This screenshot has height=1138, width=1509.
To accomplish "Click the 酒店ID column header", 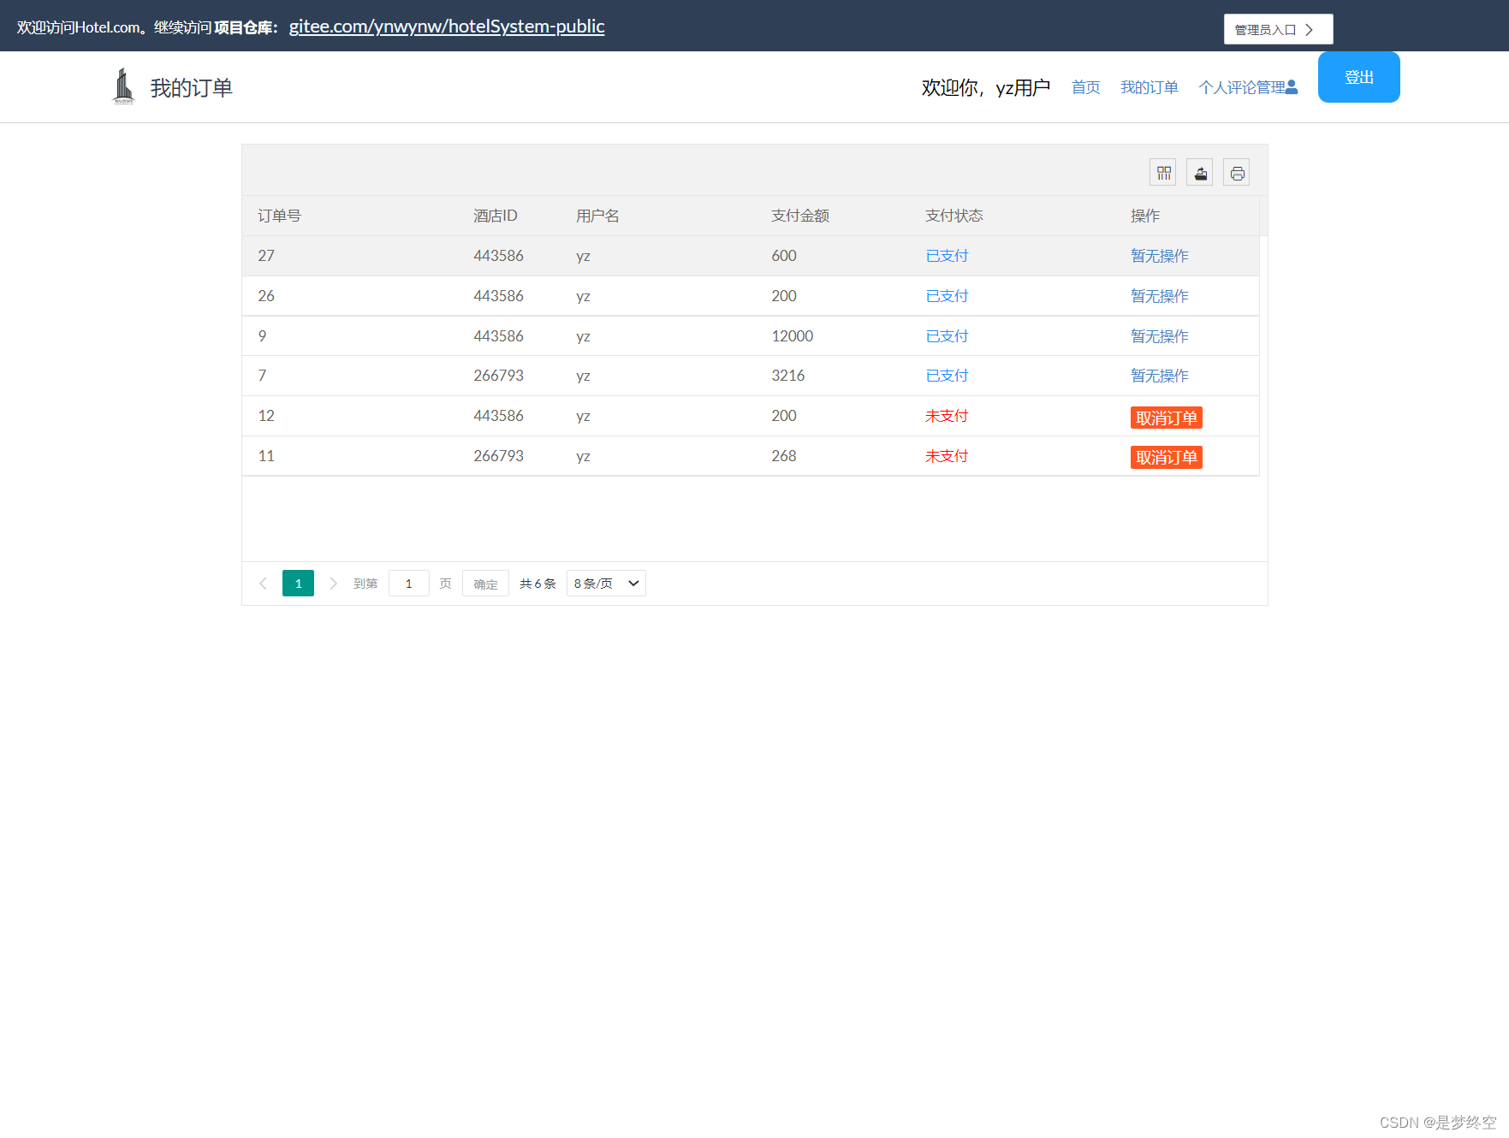I will (x=496, y=216).
